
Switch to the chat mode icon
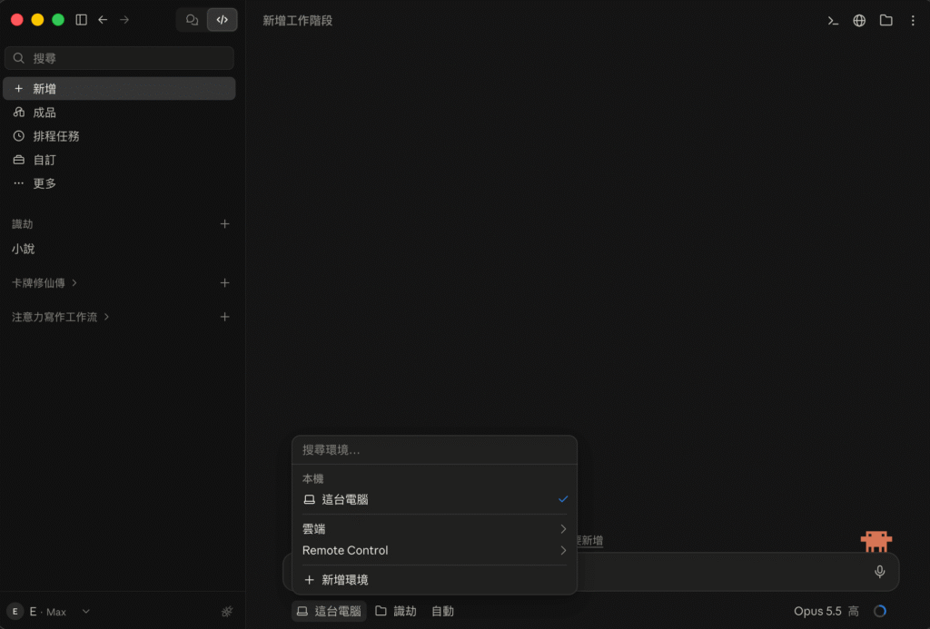(x=192, y=20)
